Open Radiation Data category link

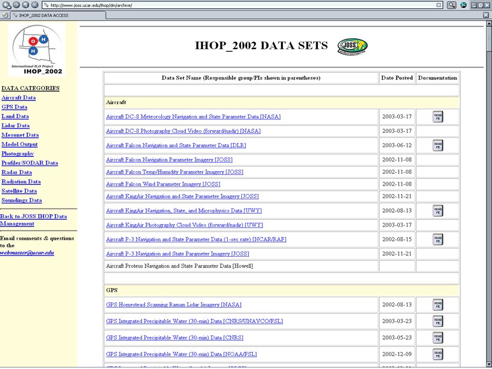(21, 181)
